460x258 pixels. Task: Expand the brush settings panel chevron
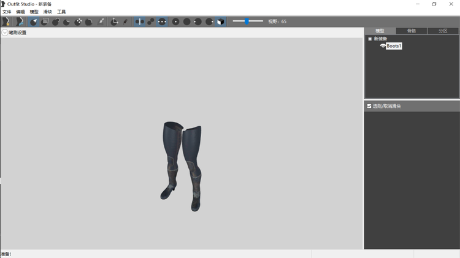(5, 32)
